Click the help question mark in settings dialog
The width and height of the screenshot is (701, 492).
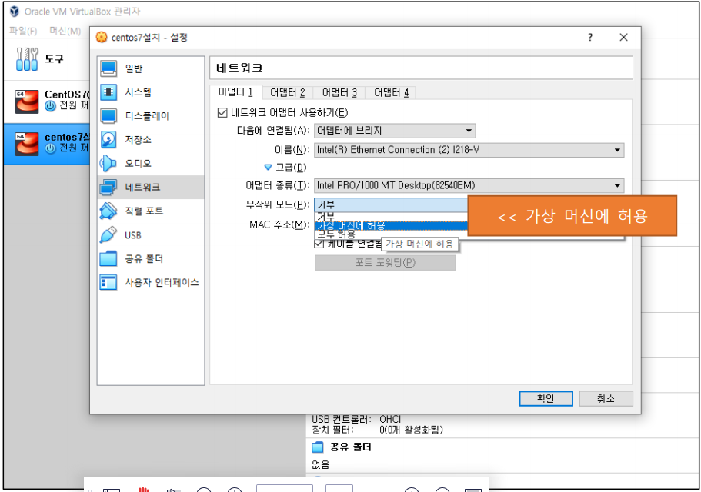click(590, 37)
